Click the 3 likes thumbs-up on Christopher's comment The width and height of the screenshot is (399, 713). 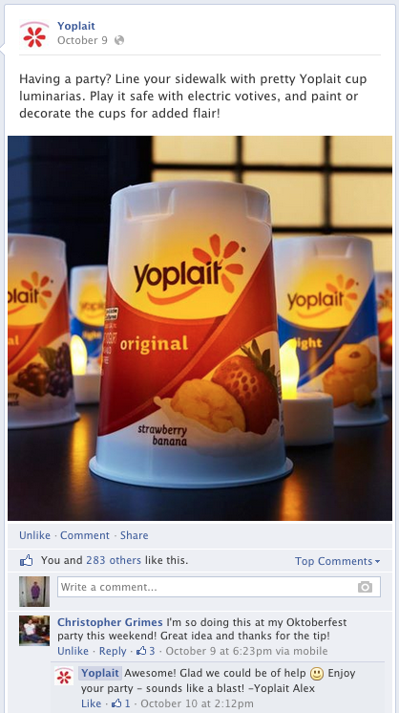click(146, 651)
